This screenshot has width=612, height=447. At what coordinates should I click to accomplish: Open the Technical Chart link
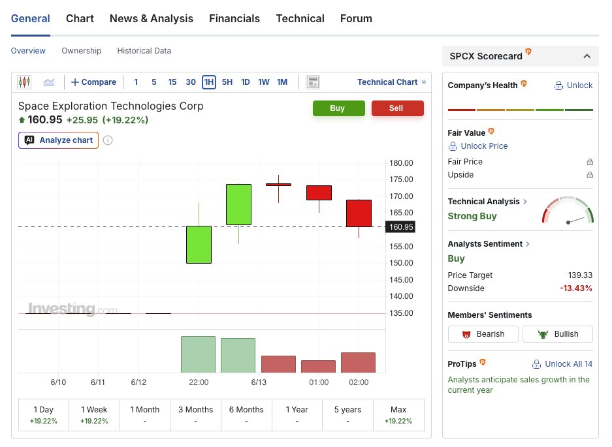point(391,82)
